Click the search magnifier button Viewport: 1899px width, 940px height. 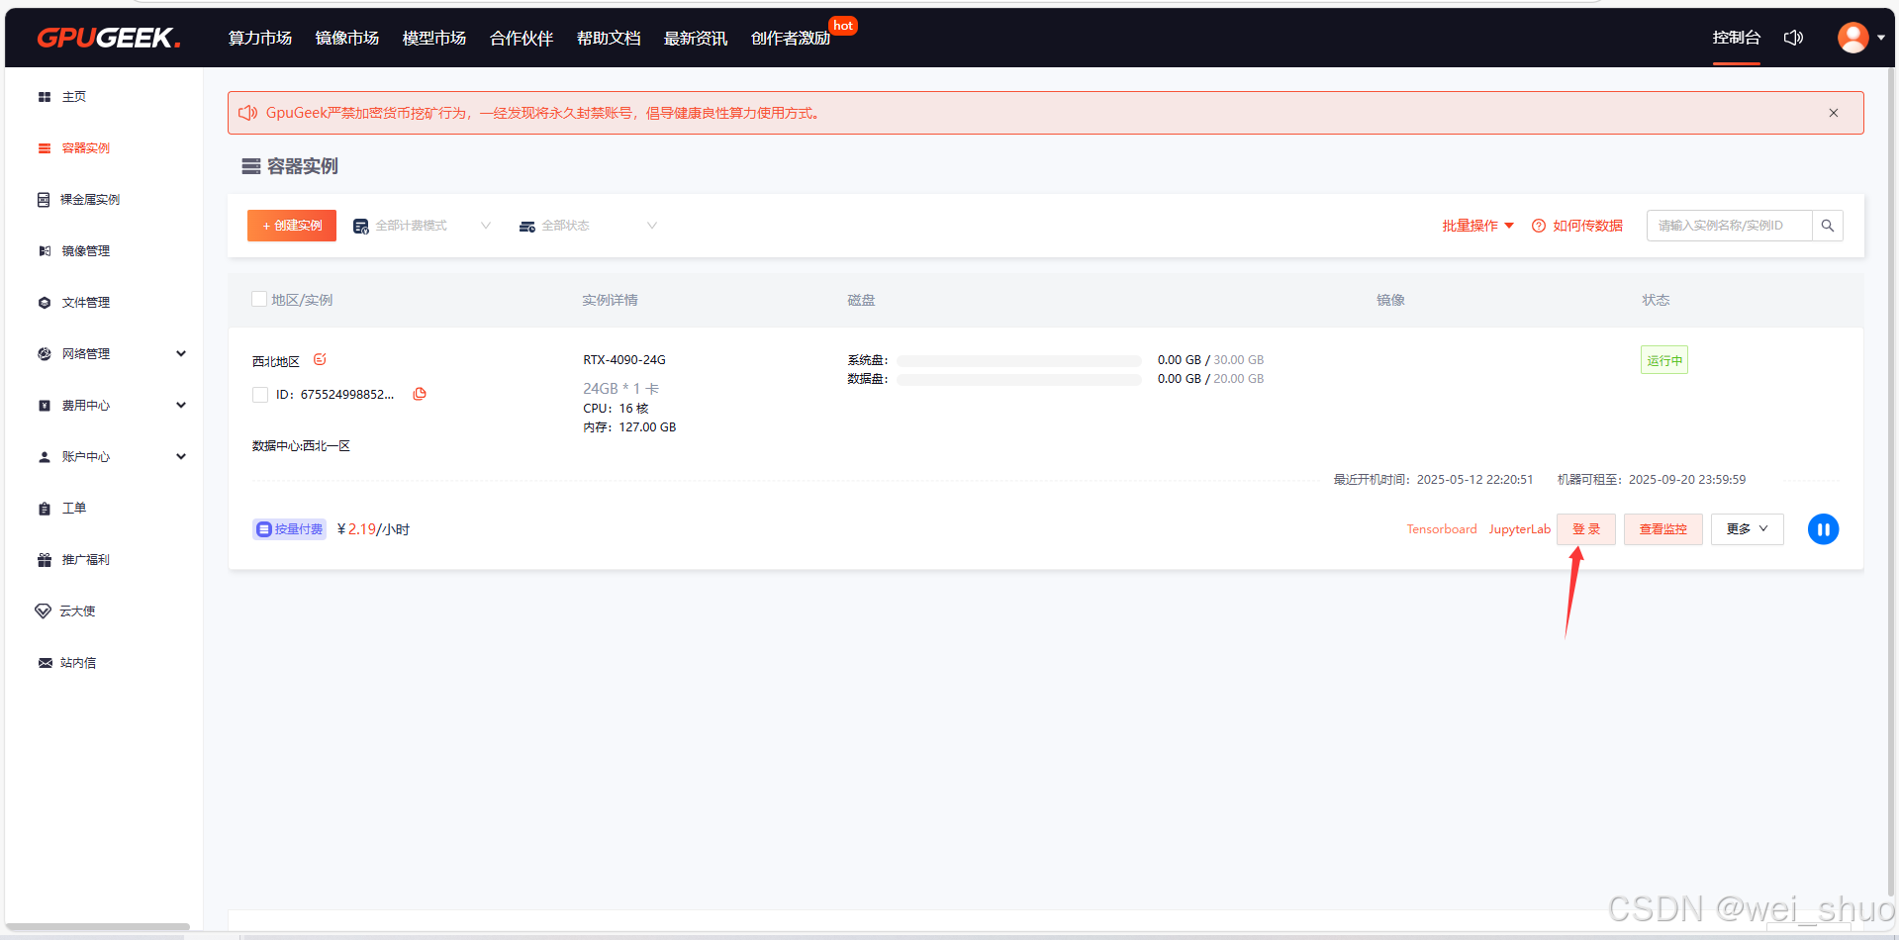pos(1828,226)
